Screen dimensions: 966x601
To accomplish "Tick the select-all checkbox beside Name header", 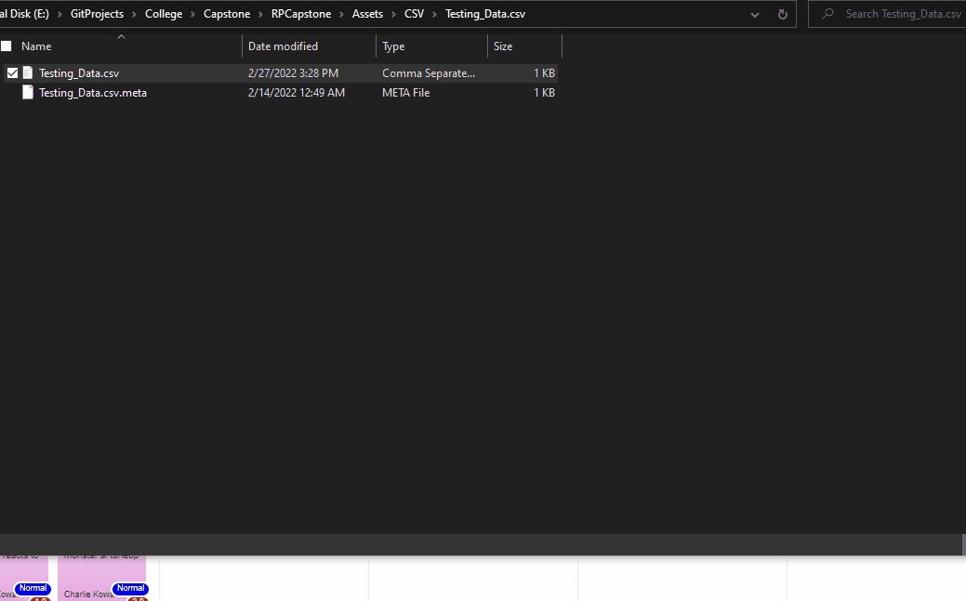I will pyautogui.click(x=7, y=46).
